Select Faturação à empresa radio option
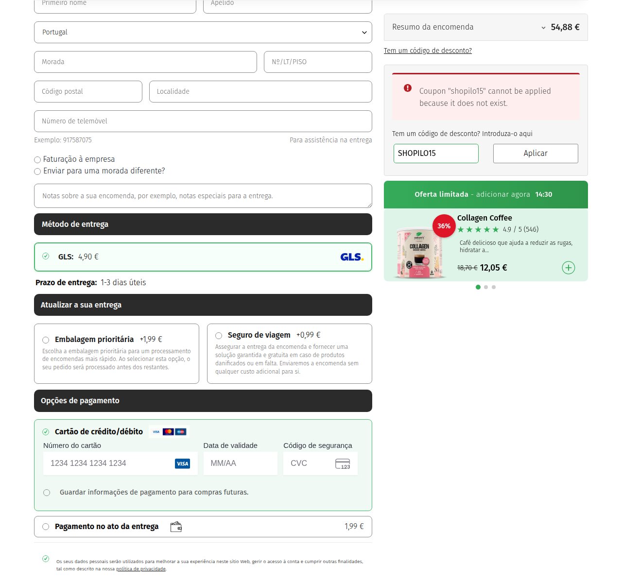 [37, 159]
